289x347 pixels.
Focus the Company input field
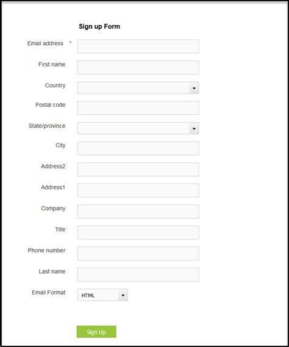pos(138,211)
